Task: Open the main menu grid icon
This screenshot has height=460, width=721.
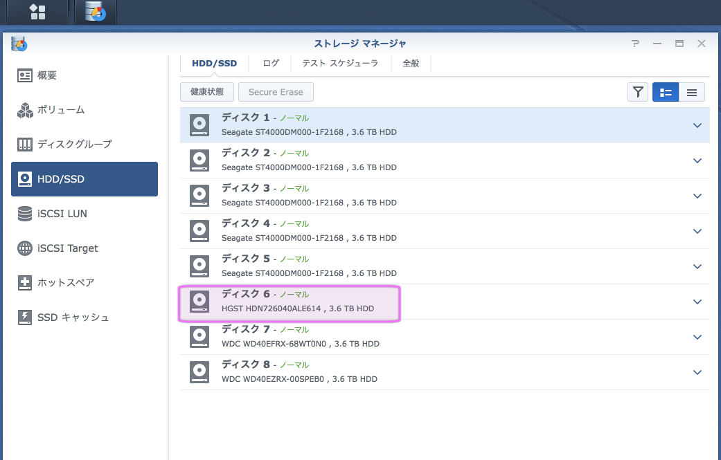Action: point(37,12)
